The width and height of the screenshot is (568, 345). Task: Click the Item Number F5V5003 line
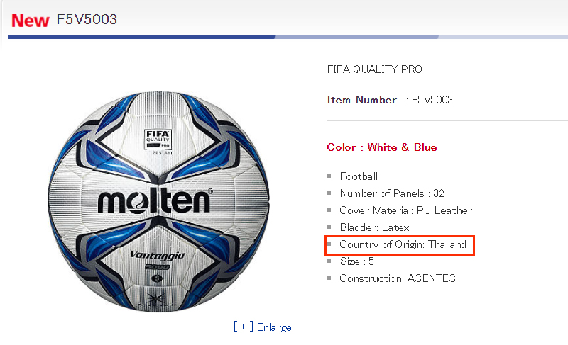point(390,100)
